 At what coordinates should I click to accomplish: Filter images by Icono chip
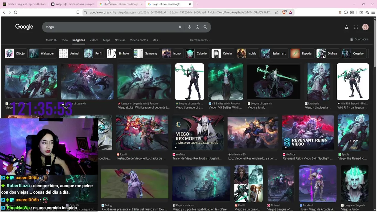[x=172, y=54]
